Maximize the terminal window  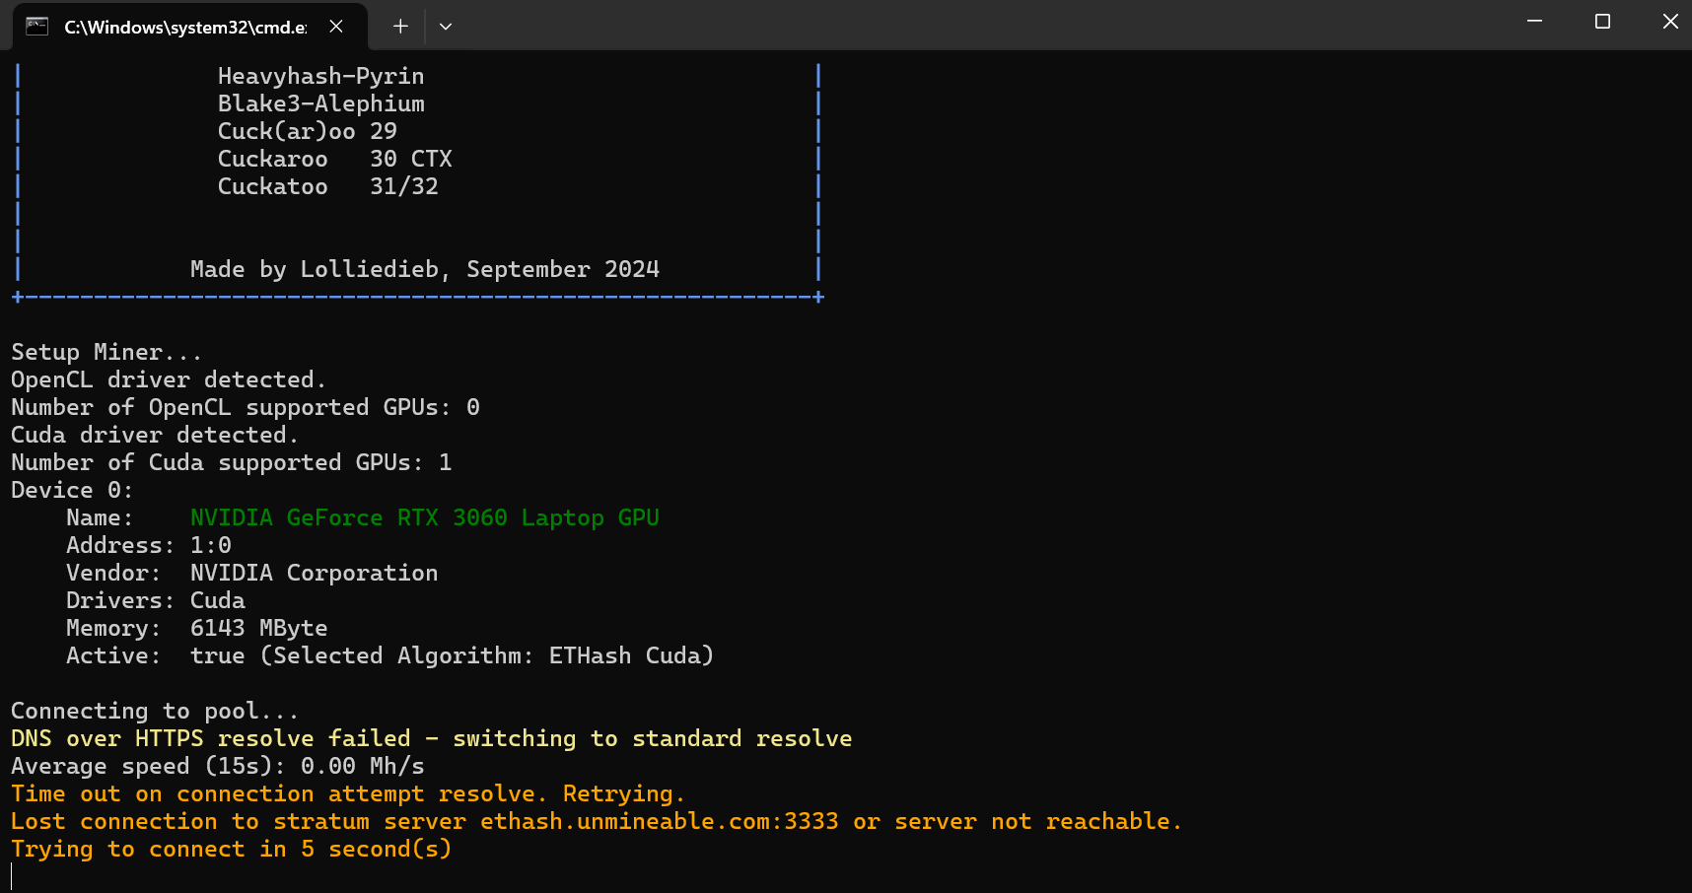1602,22
